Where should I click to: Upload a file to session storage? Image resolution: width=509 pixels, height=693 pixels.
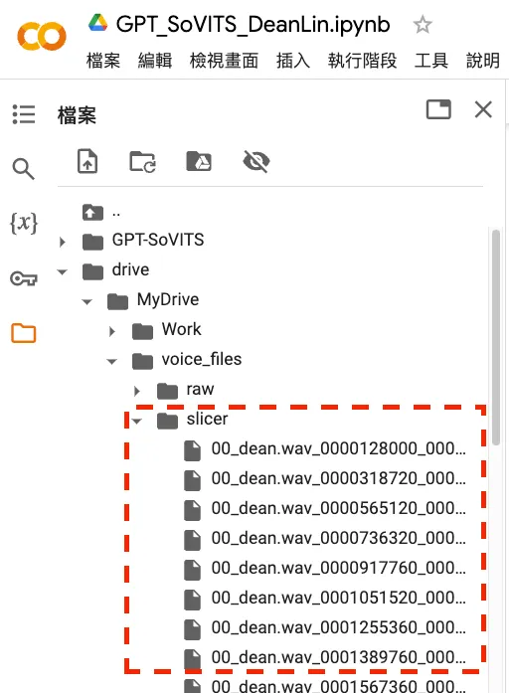click(87, 161)
